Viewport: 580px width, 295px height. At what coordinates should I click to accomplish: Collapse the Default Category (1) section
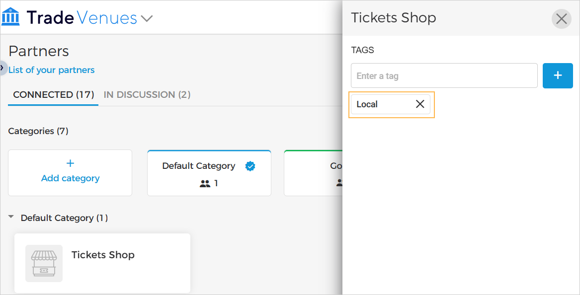pos(11,218)
